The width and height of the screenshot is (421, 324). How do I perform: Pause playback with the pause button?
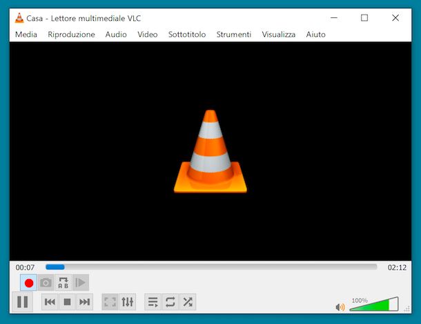click(23, 302)
